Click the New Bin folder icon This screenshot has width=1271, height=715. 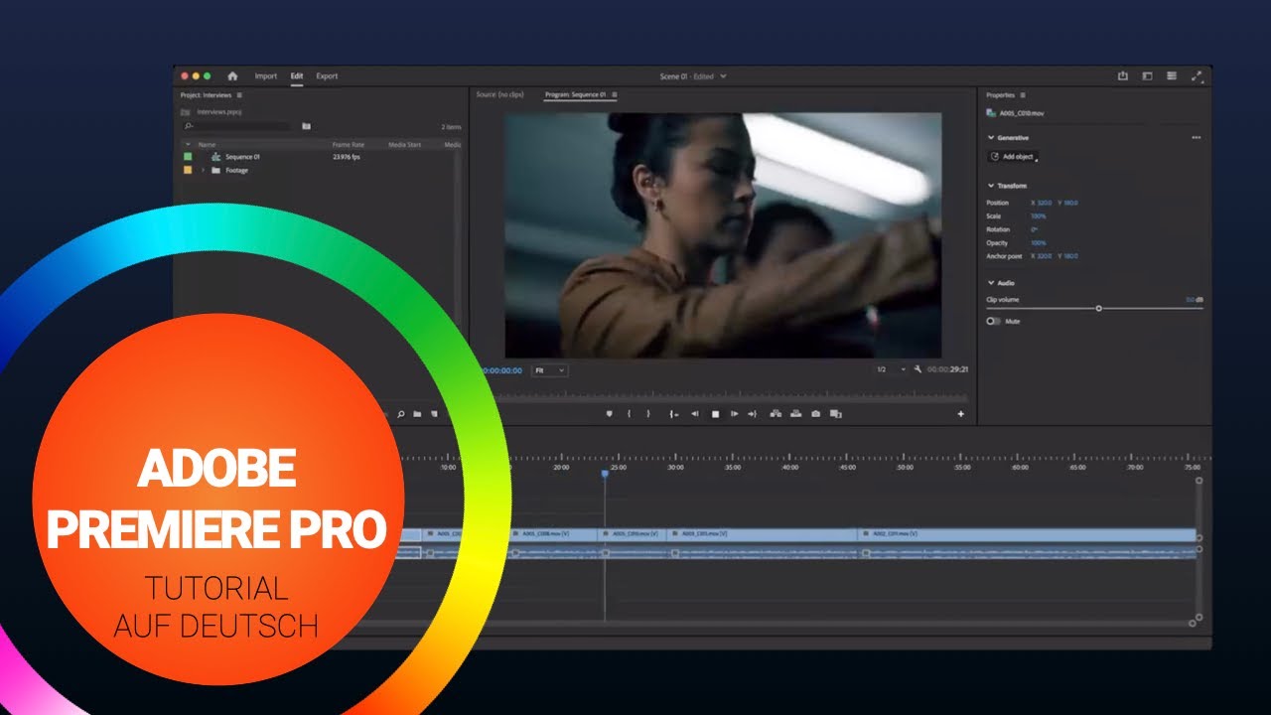point(417,414)
